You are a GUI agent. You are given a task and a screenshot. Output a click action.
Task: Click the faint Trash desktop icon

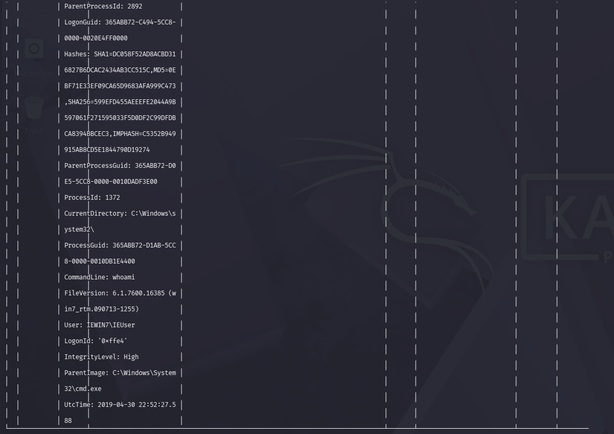pyautogui.click(x=34, y=107)
